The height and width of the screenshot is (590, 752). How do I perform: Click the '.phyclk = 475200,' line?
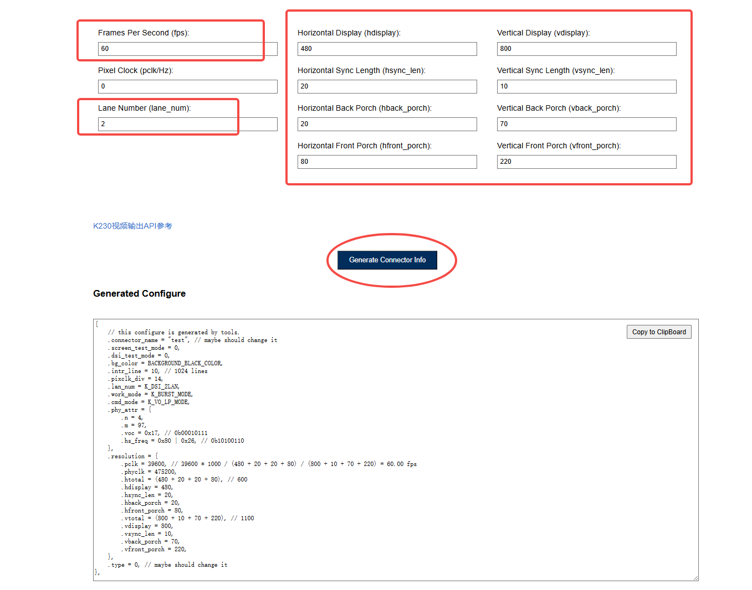(149, 472)
